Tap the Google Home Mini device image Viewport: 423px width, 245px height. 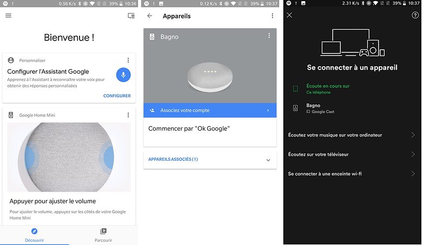click(210, 77)
